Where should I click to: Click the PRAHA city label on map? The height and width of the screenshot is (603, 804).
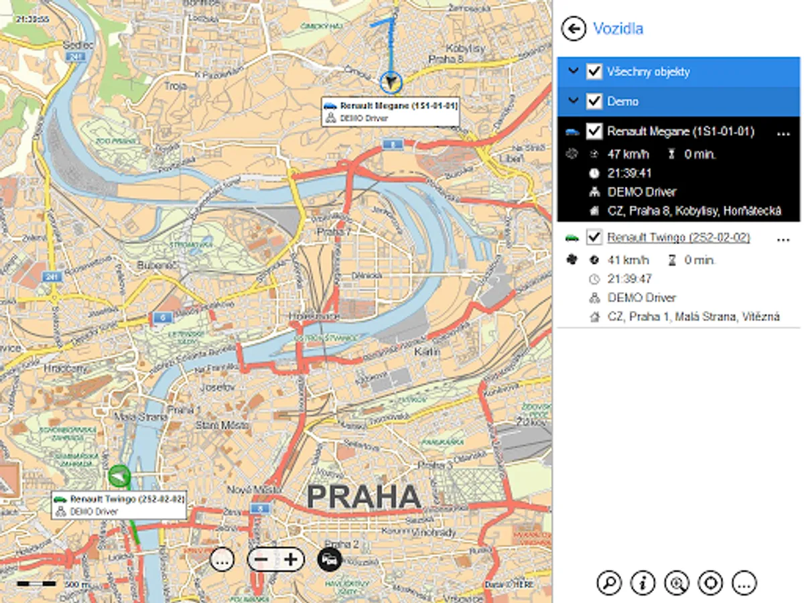point(364,497)
